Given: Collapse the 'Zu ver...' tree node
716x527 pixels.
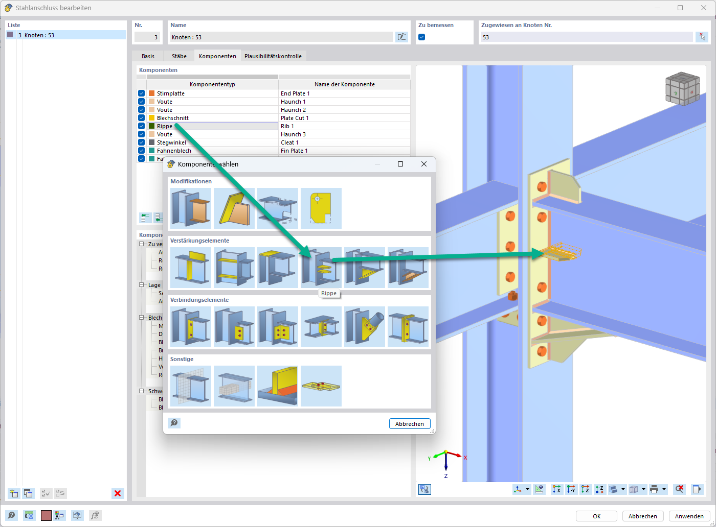Looking at the screenshot, I should (142, 244).
